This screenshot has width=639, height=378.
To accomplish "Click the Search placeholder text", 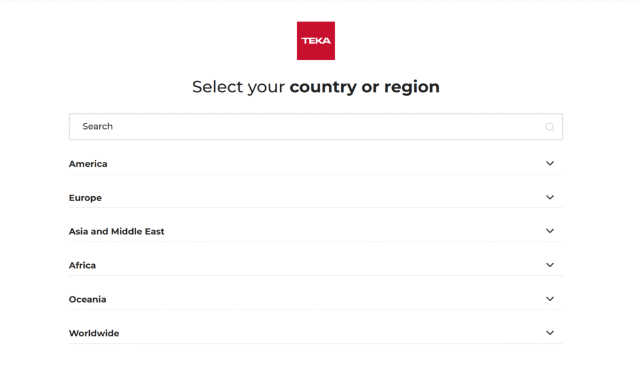I will [97, 126].
